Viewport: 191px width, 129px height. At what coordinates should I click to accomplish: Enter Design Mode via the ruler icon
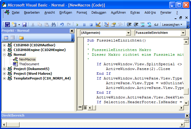pos(98,25)
